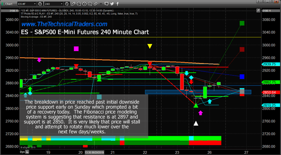Click the small EFS script icon
281x155 pixels.
point(101,4)
